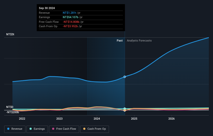Click the Cash From Op label in tooltip
This screenshot has height=136, width=213.
coord(48,26)
